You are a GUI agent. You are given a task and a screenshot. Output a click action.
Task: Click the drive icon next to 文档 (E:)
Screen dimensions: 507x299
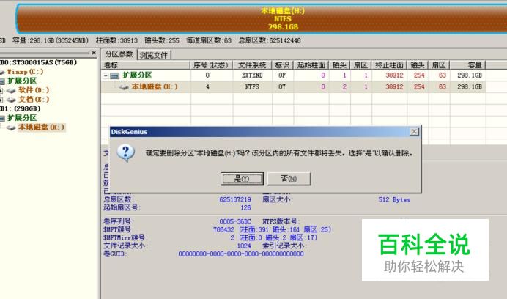(11, 100)
